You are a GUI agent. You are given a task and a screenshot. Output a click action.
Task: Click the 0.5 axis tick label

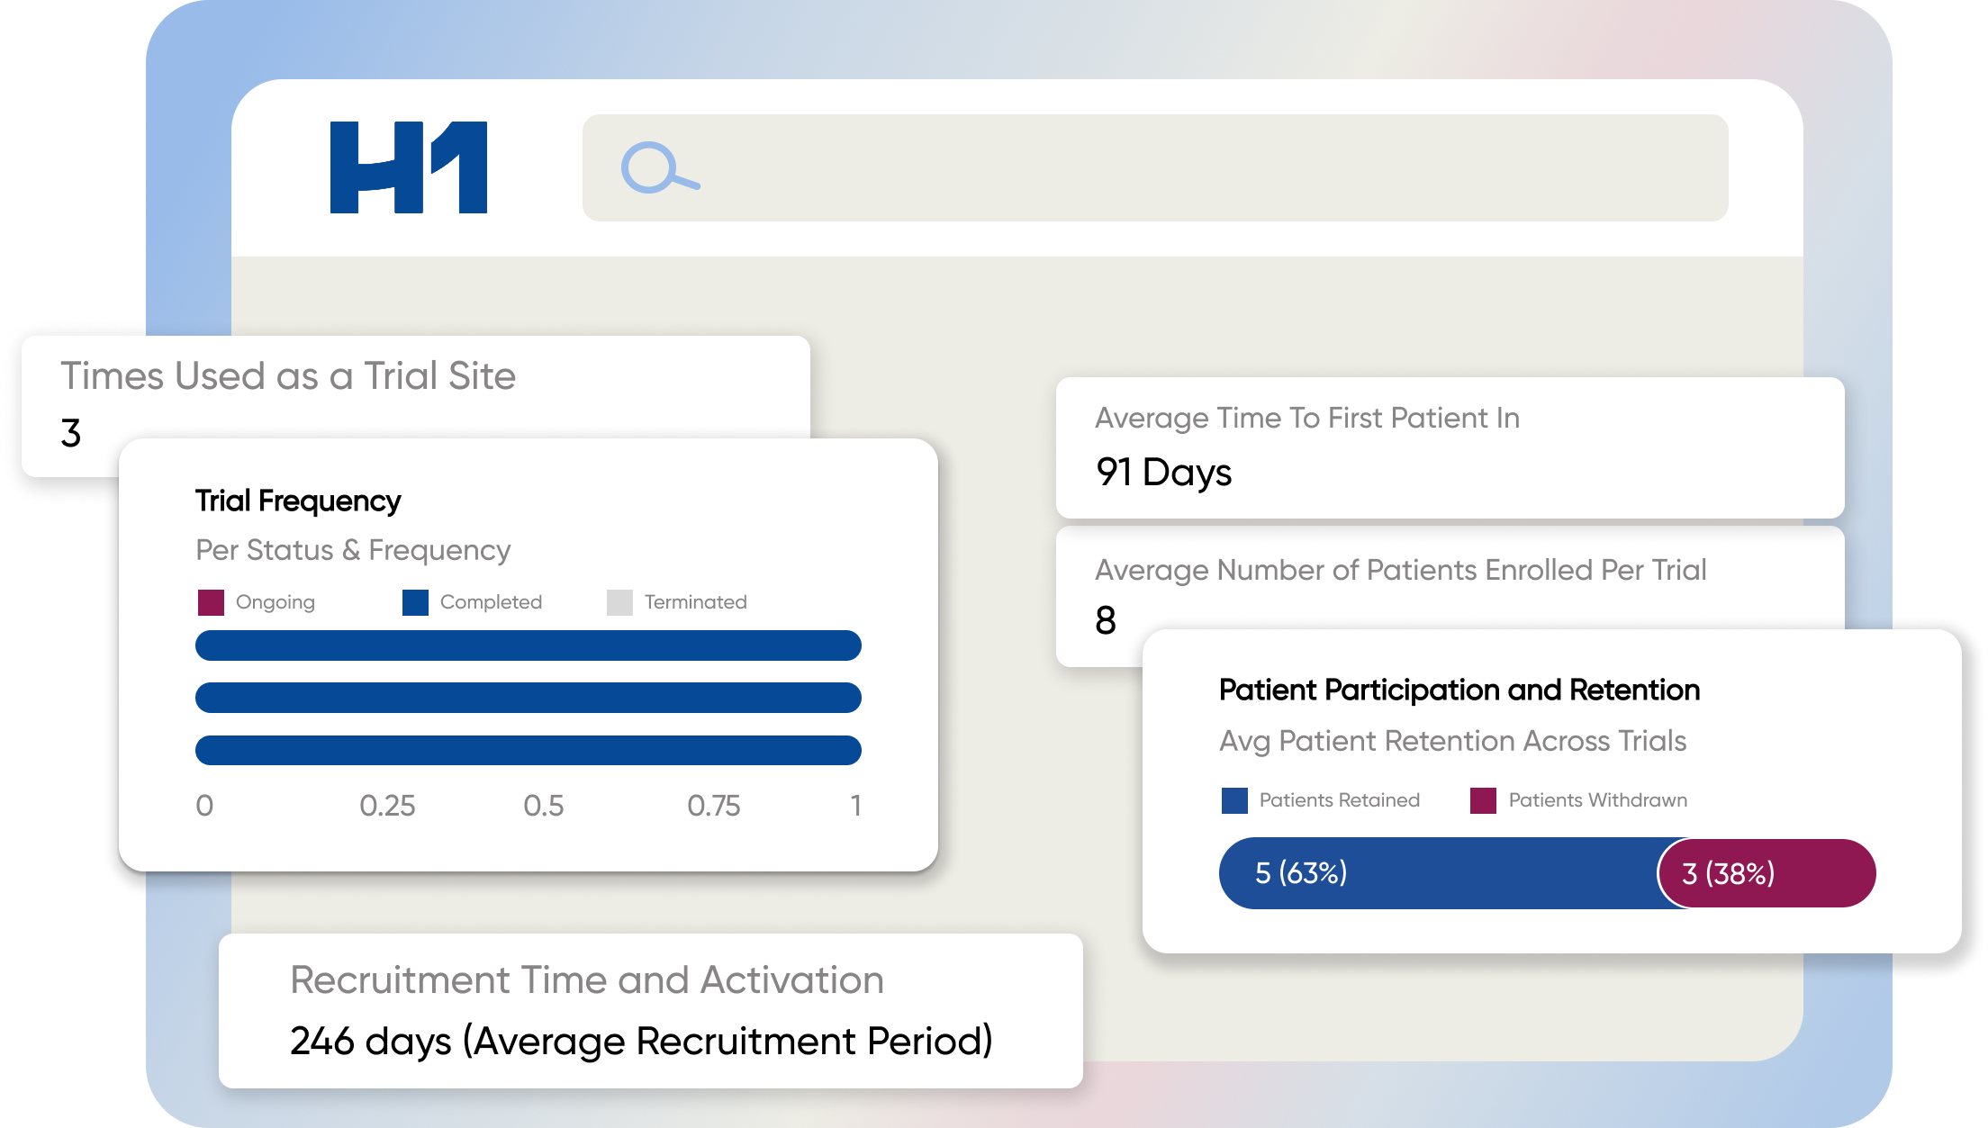pos(544,806)
